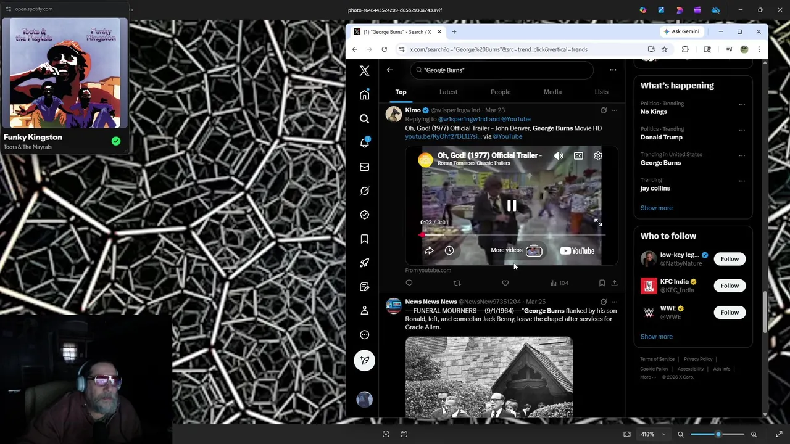Viewport: 790px width, 444px height.
Task: View analytics of Kimo's post showing 104
Action: (x=559, y=283)
